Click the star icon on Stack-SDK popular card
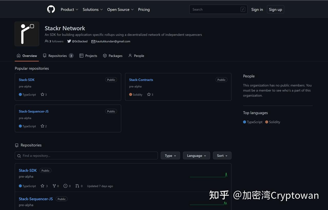 pos(43,94)
